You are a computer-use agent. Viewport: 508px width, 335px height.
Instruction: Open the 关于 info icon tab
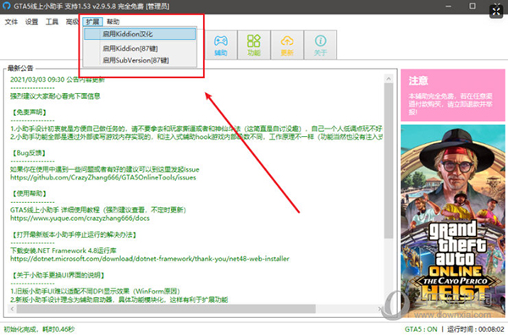[320, 45]
